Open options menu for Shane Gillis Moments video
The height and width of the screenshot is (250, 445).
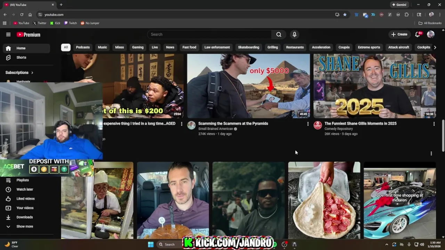[x=434, y=124]
